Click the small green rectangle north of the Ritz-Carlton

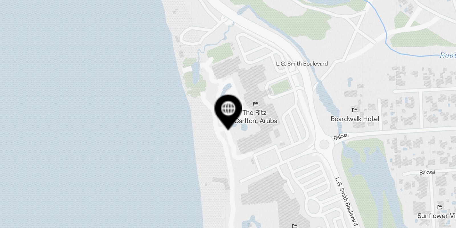pos(280,87)
